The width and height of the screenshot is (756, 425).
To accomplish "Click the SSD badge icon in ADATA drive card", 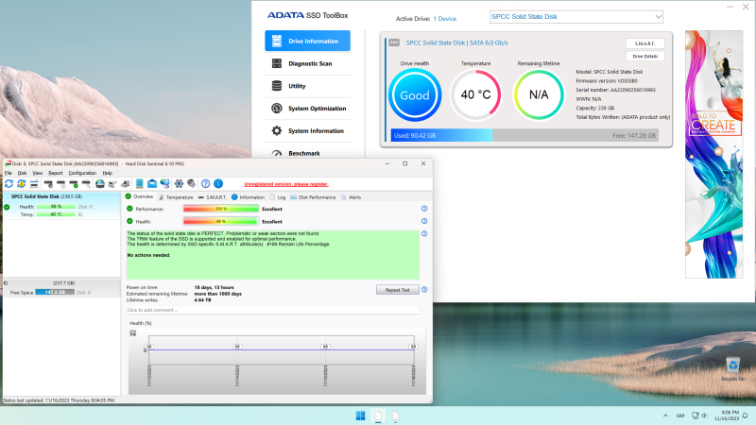I will pyautogui.click(x=394, y=42).
